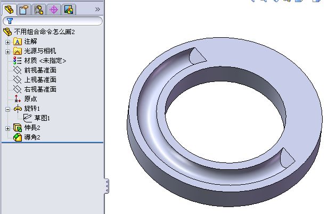Click the 草图1 sketch icon

[x=28, y=118]
